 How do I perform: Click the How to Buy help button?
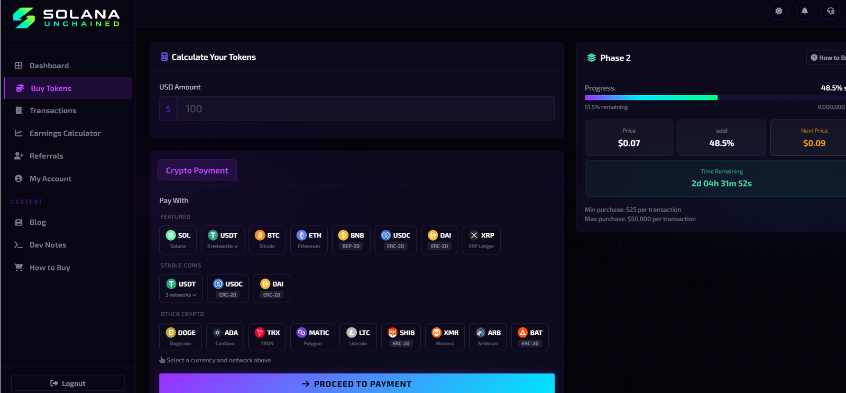click(826, 58)
